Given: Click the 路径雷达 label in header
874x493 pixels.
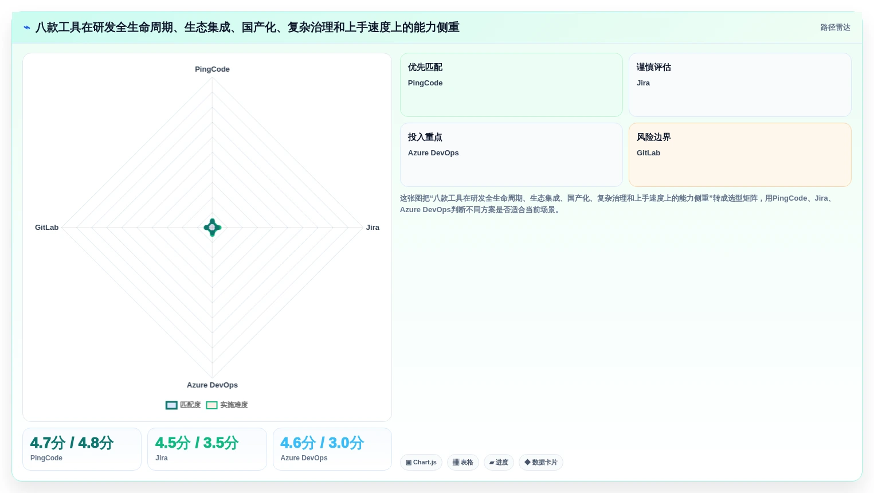Looking at the screenshot, I should tap(835, 28).
